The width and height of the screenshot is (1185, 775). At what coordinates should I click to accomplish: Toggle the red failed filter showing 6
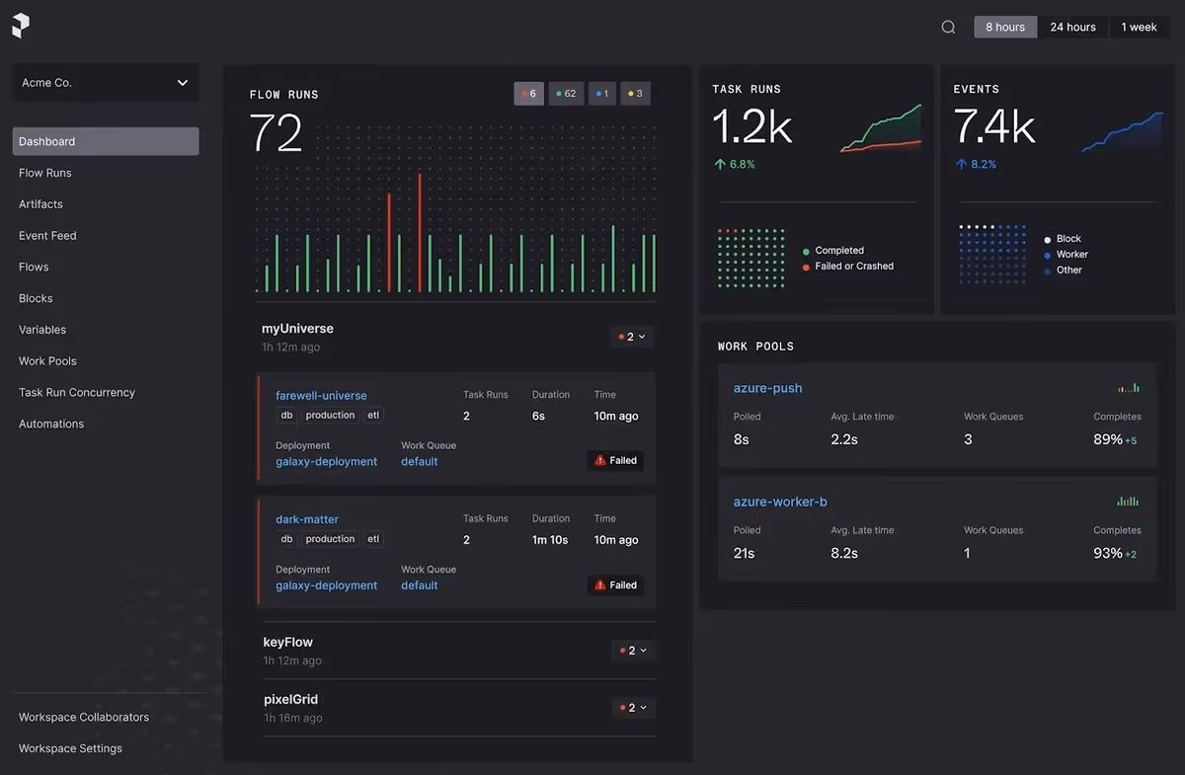point(528,94)
